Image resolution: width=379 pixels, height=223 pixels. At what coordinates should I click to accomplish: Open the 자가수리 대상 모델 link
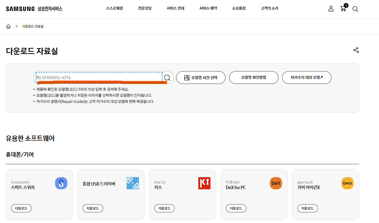point(307,78)
